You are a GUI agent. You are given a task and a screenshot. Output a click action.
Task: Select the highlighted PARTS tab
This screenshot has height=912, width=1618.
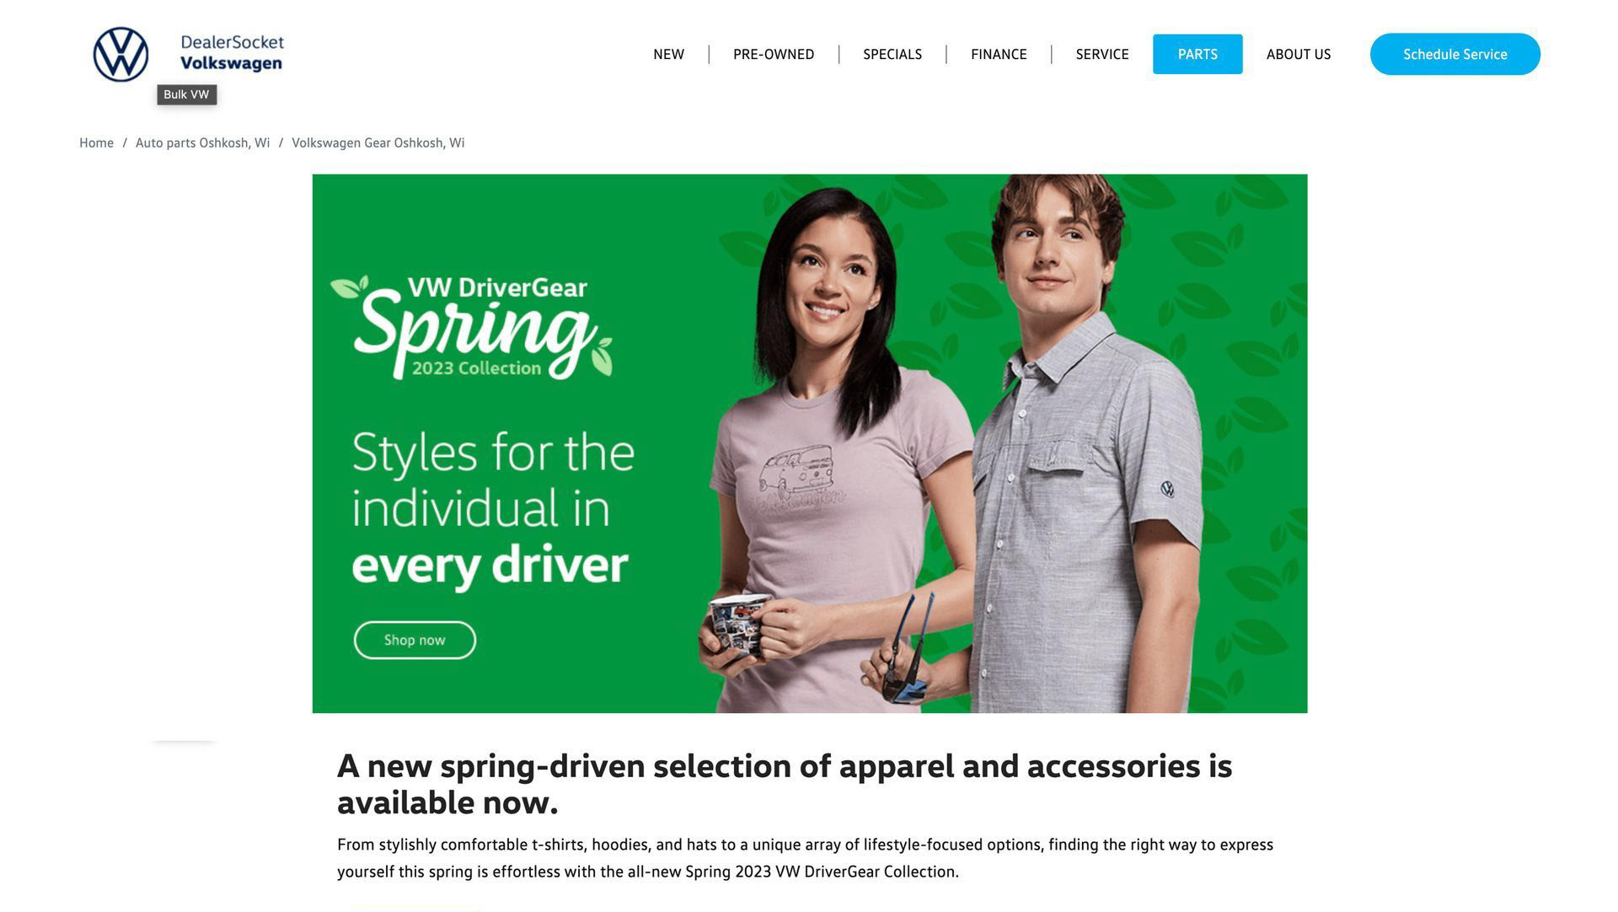pos(1197,54)
